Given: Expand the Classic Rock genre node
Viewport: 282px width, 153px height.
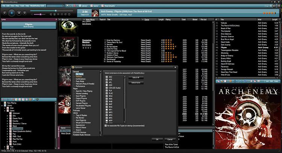Looking at the screenshot, I should pos(8,118).
